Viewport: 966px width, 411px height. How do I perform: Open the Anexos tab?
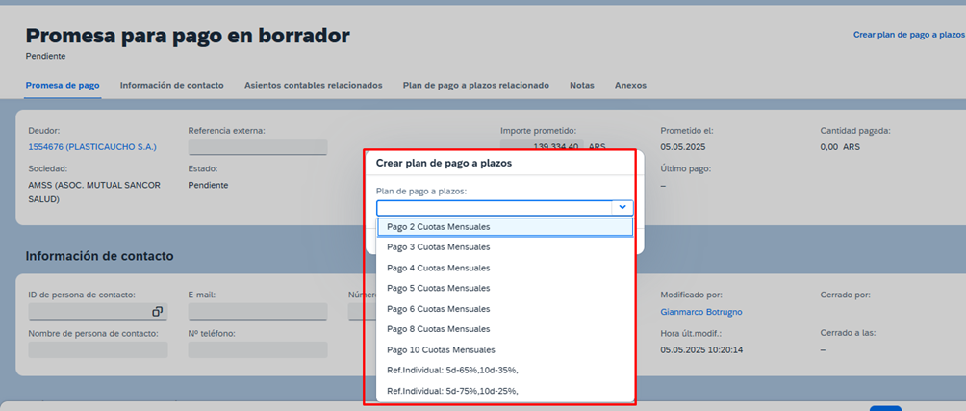click(630, 85)
